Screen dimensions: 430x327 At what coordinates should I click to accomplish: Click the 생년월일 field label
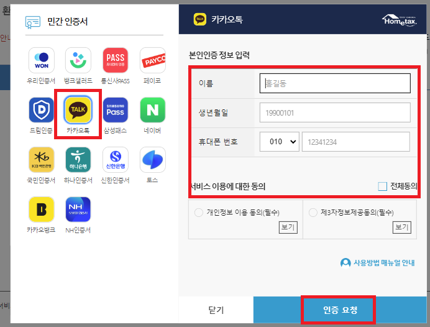point(213,113)
